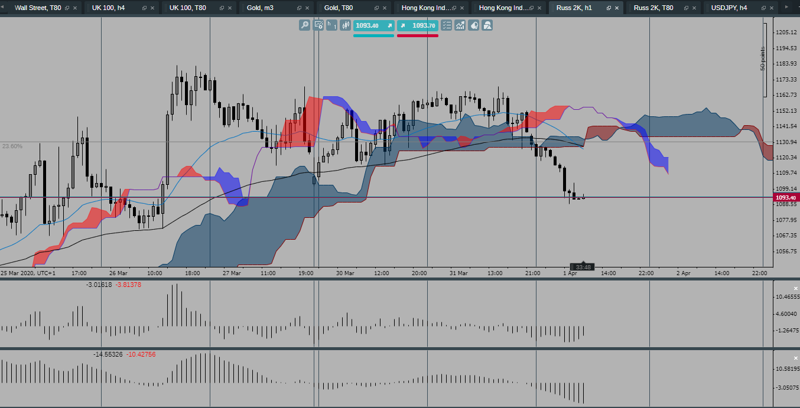Detach the UK 100, T80 tab
800x408 pixels.
tap(222, 8)
